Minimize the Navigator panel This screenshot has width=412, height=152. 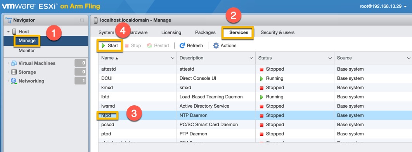(82, 20)
